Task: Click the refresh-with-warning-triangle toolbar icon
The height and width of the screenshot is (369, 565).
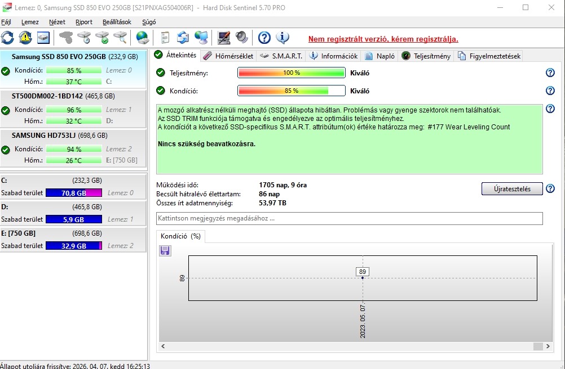Action: pyautogui.click(x=25, y=38)
